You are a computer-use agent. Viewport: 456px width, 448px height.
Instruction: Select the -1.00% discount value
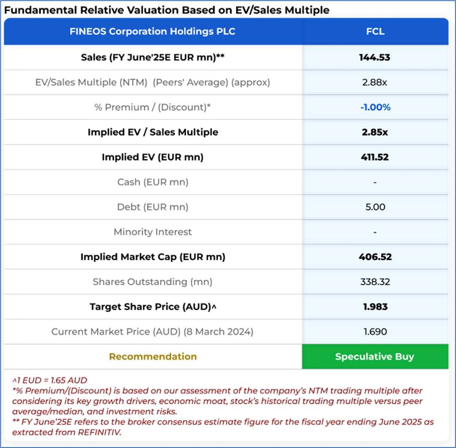pyautogui.click(x=375, y=108)
